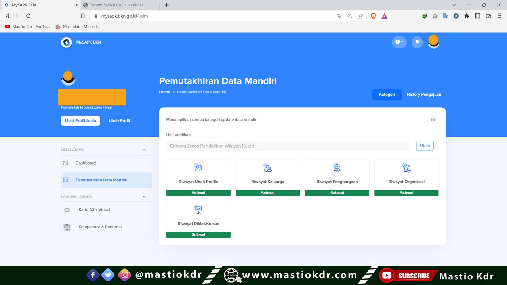507x285 pixels.
Task: Collapse the LAYANAN LAINNYA section
Action: (x=144, y=196)
